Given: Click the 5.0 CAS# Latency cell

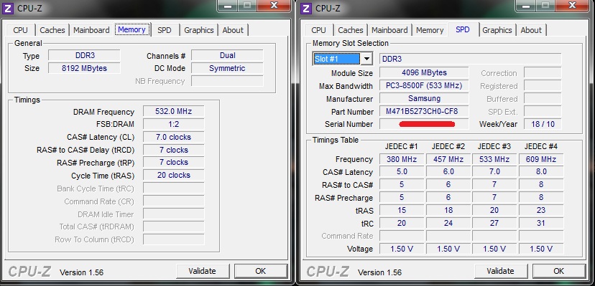Looking at the screenshot, I should (402, 172).
